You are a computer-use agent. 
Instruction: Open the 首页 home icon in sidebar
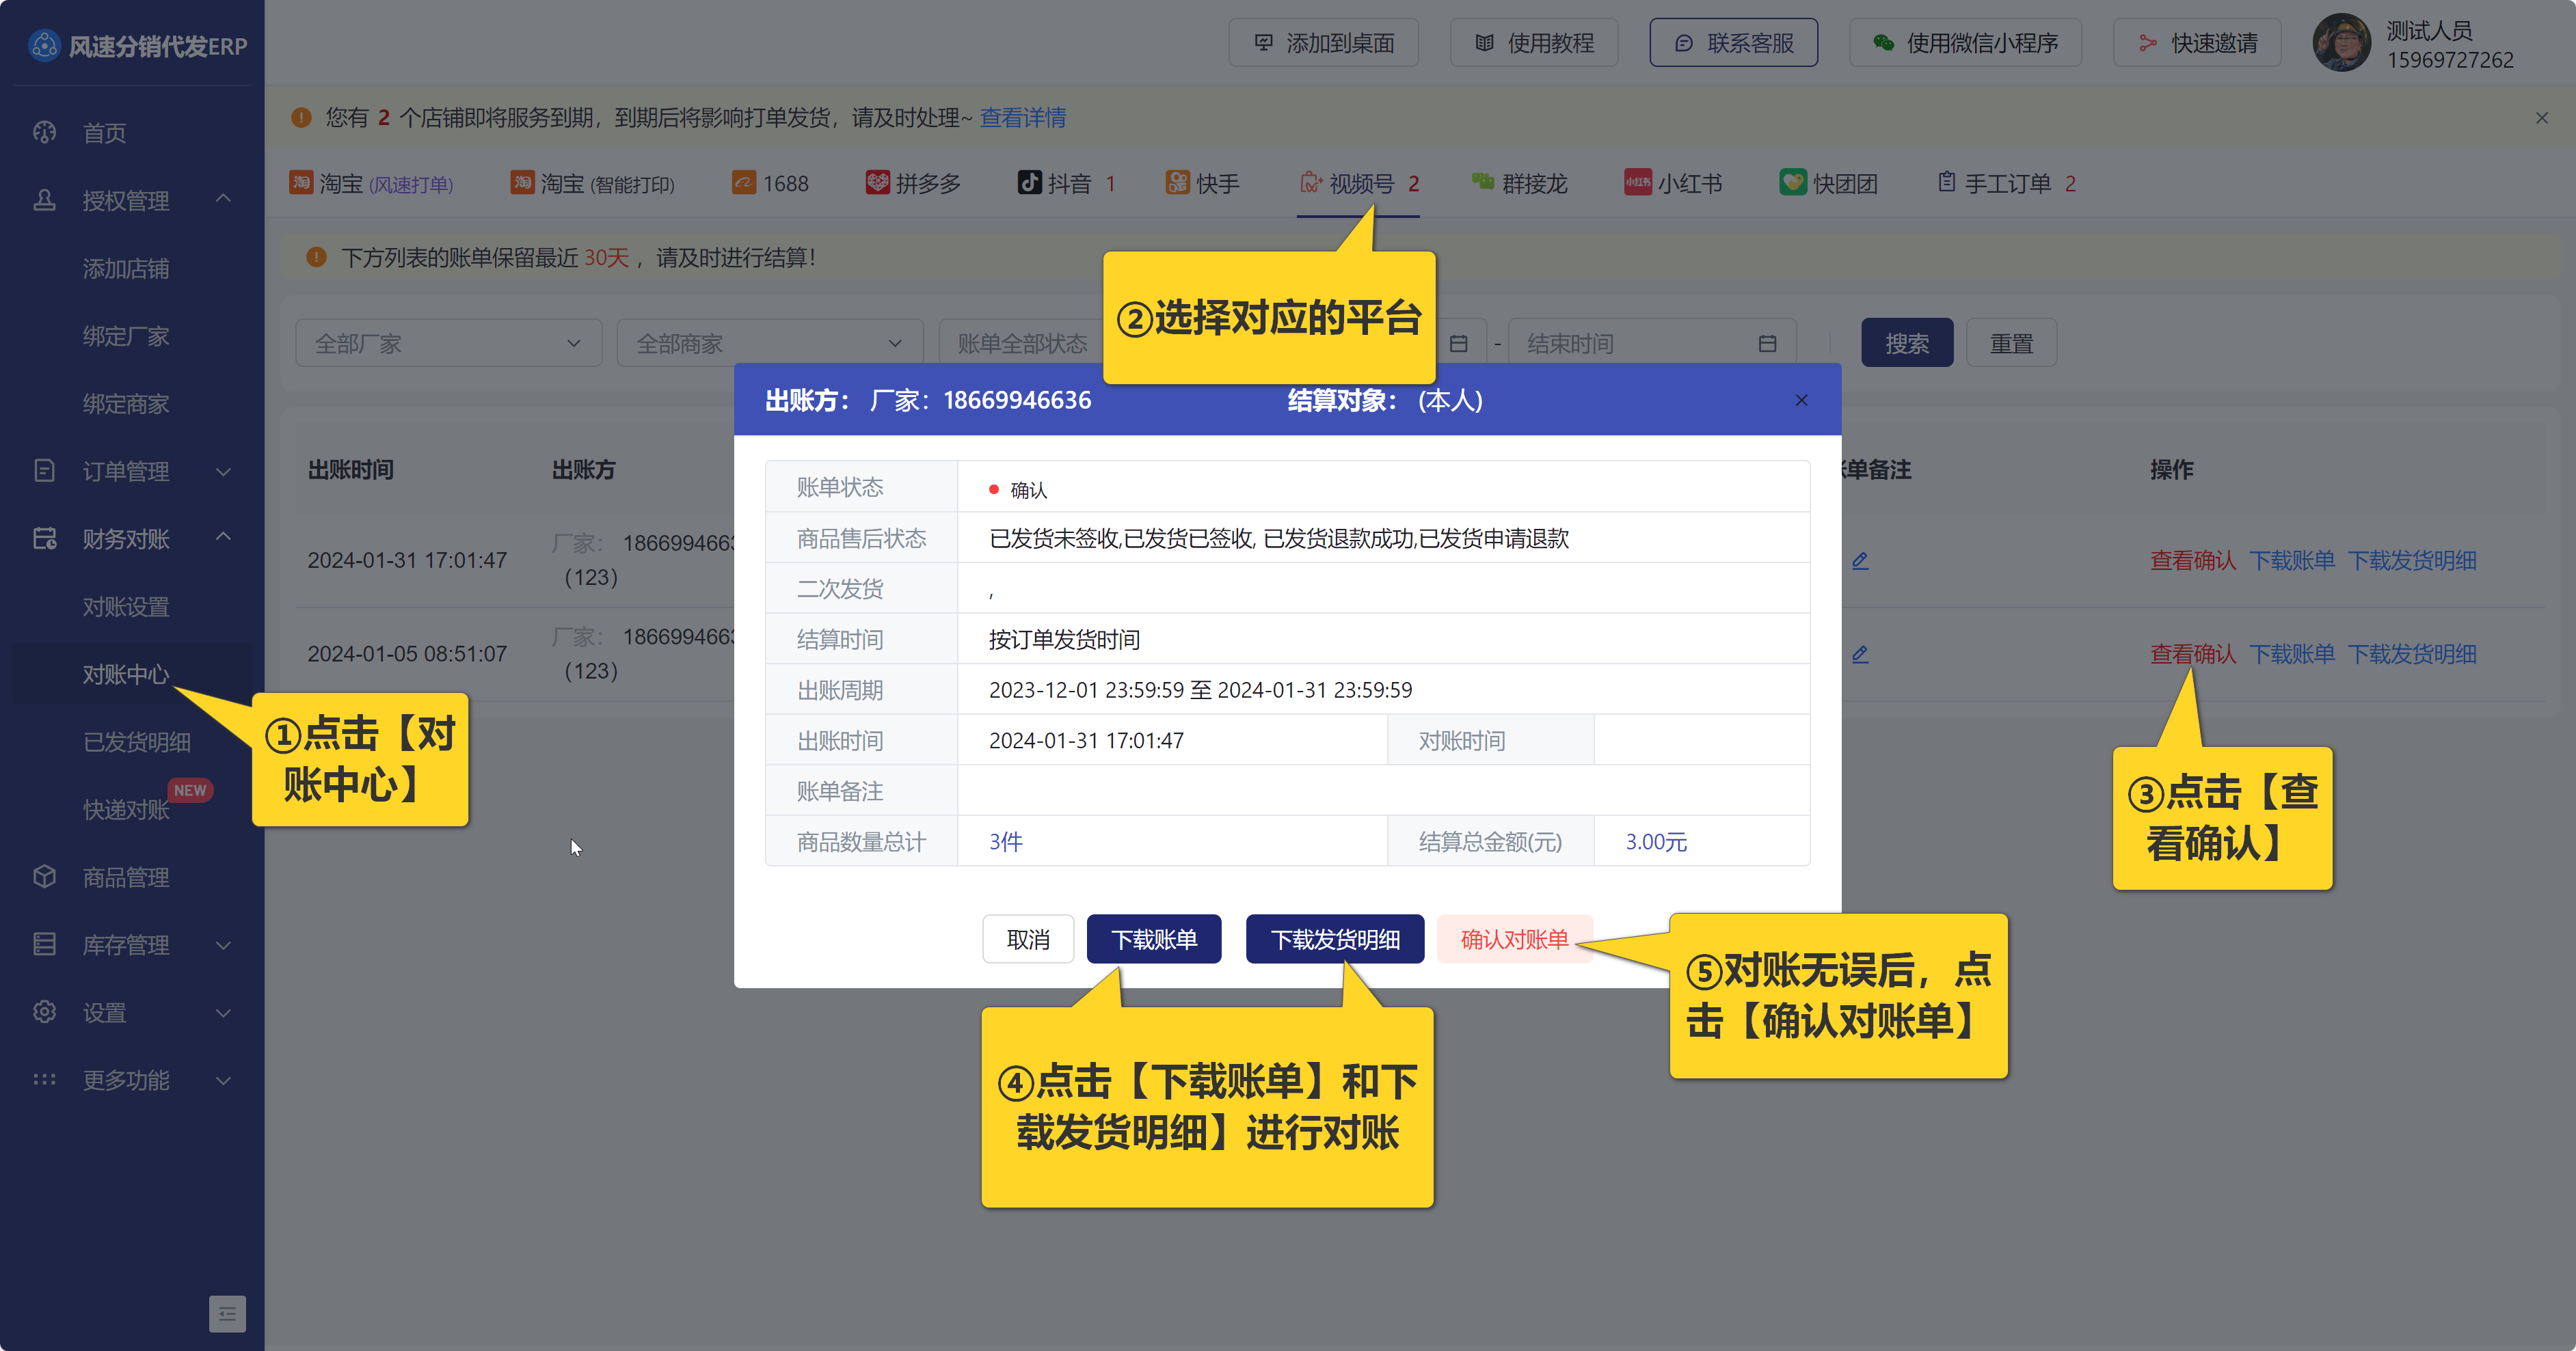45,133
